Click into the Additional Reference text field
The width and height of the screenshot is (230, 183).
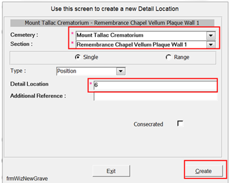(156, 96)
